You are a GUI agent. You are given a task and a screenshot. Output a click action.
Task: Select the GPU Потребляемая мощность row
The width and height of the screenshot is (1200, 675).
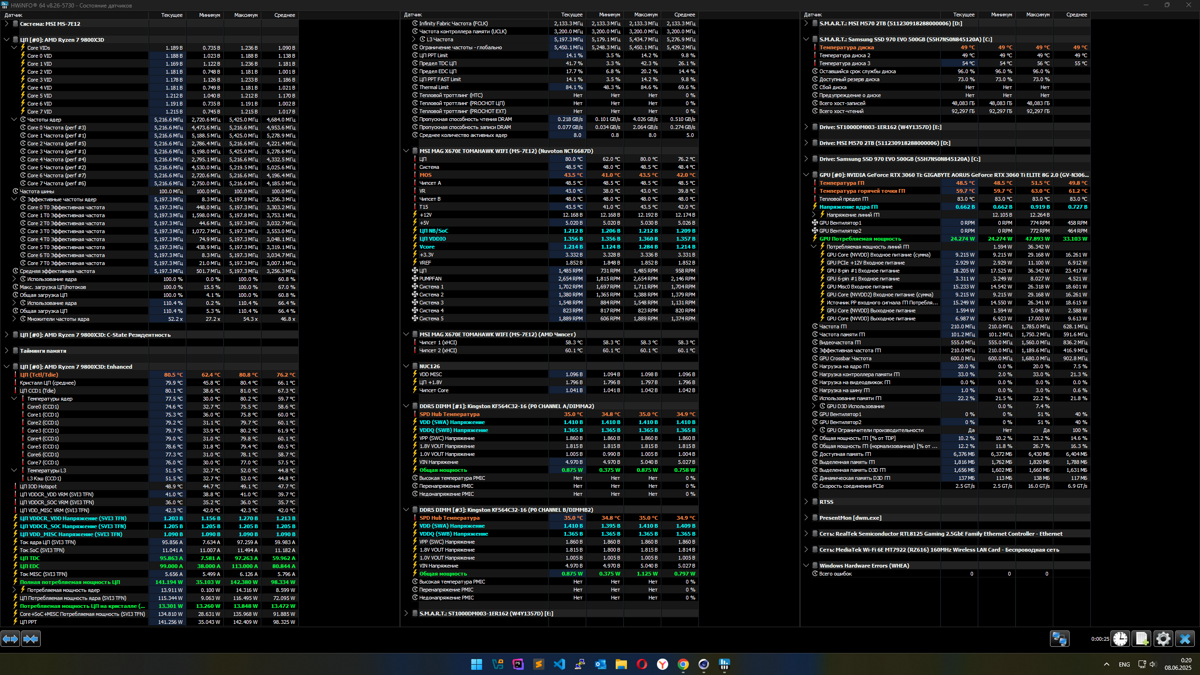coord(860,239)
